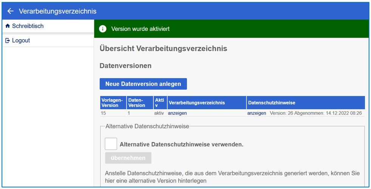Click the Übersicht Verarbeitungsverzeichnis heading
The height and width of the screenshot is (189, 371).
[163, 49]
